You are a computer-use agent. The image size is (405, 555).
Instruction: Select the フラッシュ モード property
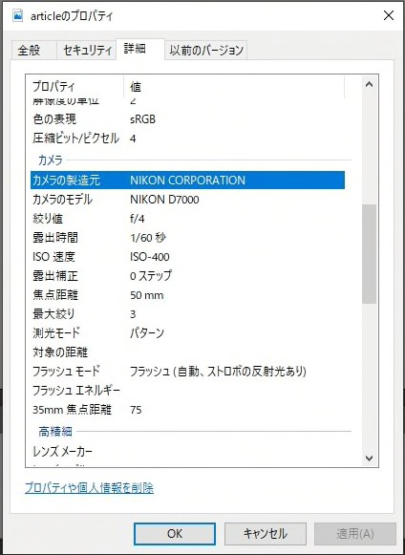pos(66,372)
